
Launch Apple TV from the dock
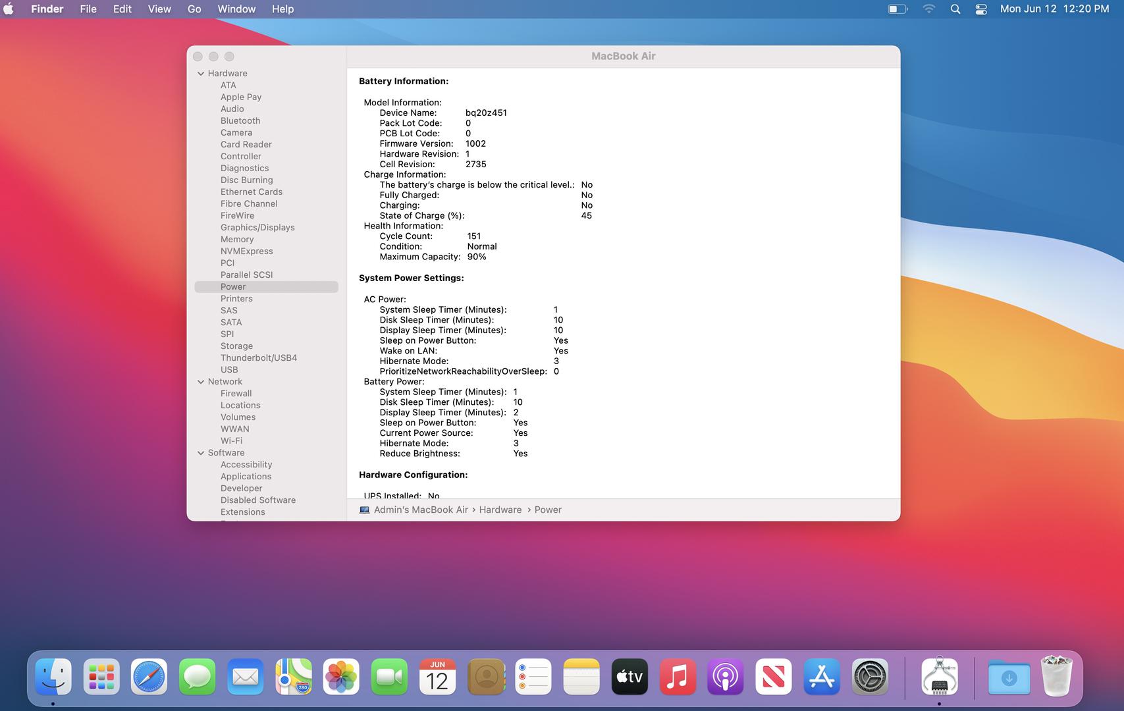[629, 677]
